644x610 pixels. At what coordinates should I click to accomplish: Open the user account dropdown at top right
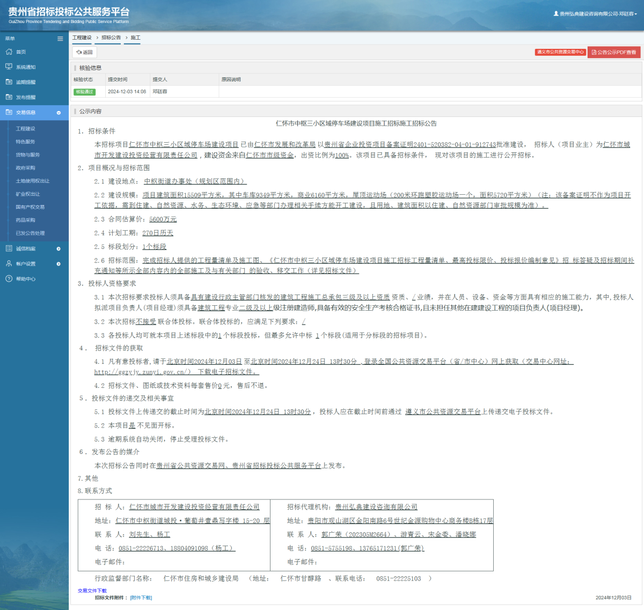pos(596,14)
